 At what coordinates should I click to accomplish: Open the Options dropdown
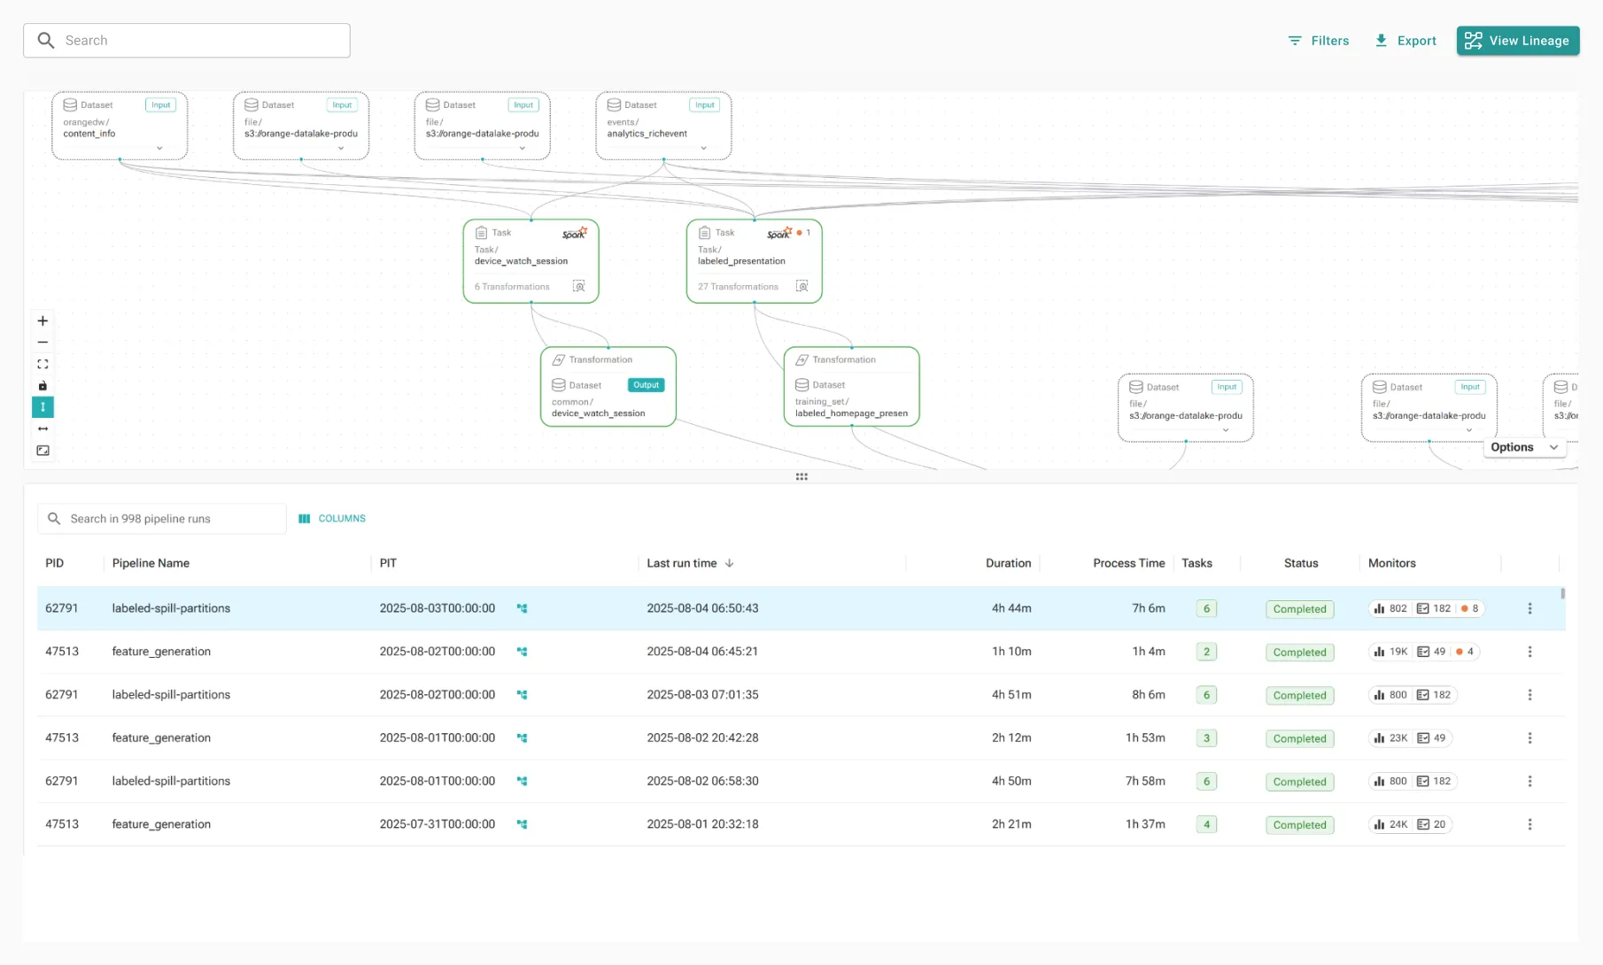[x=1524, y=447]
